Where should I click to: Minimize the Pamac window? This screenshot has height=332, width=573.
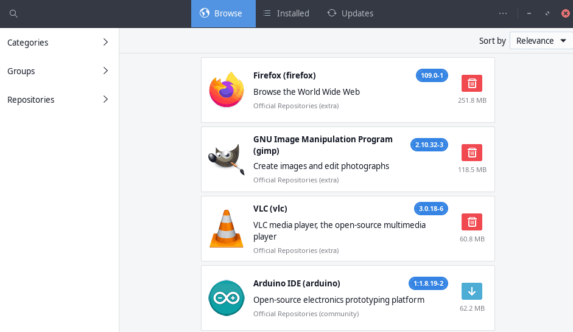point(529,13)
